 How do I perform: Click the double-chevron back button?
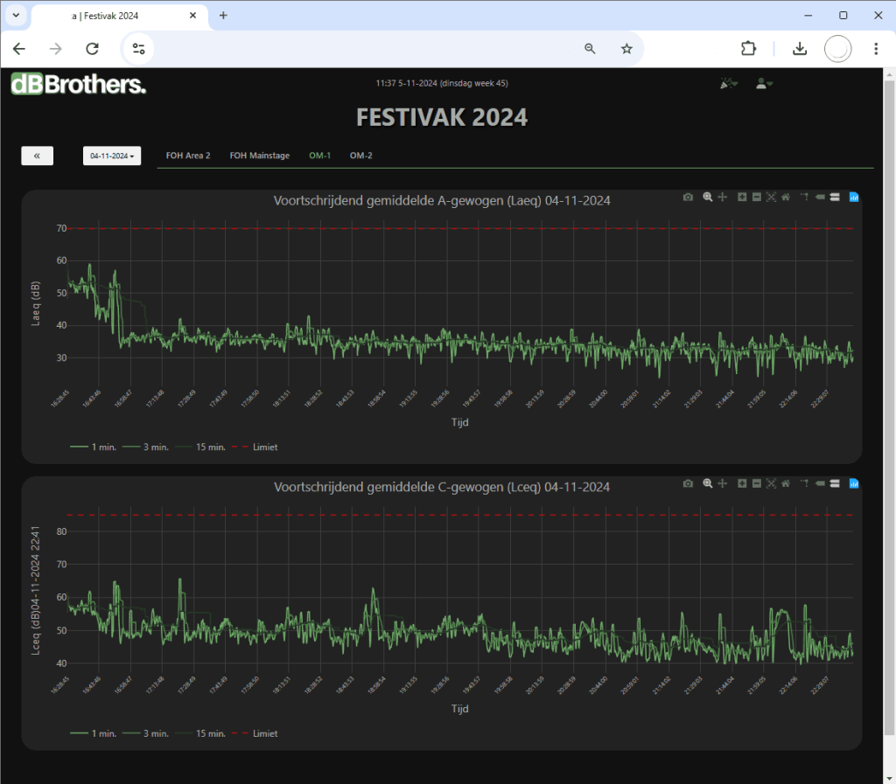pyautogui.click(x=38, y=156)
